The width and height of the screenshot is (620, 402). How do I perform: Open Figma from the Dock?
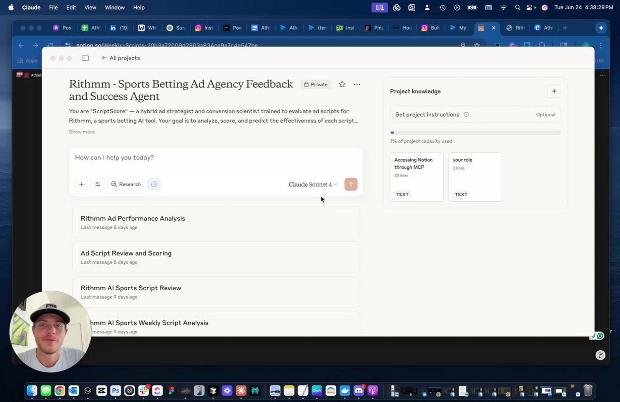tap(171, 390)
